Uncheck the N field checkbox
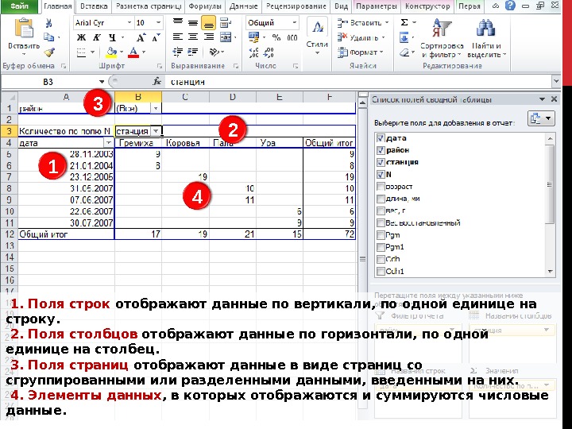The image size is (572, 429). pyautogui.click(x=380, y=174)
